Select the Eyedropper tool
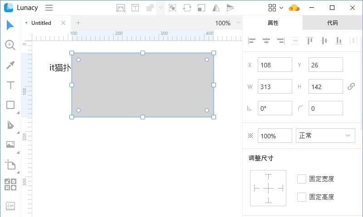The height and width of the screenshot is (217, 363). (10, 66)
